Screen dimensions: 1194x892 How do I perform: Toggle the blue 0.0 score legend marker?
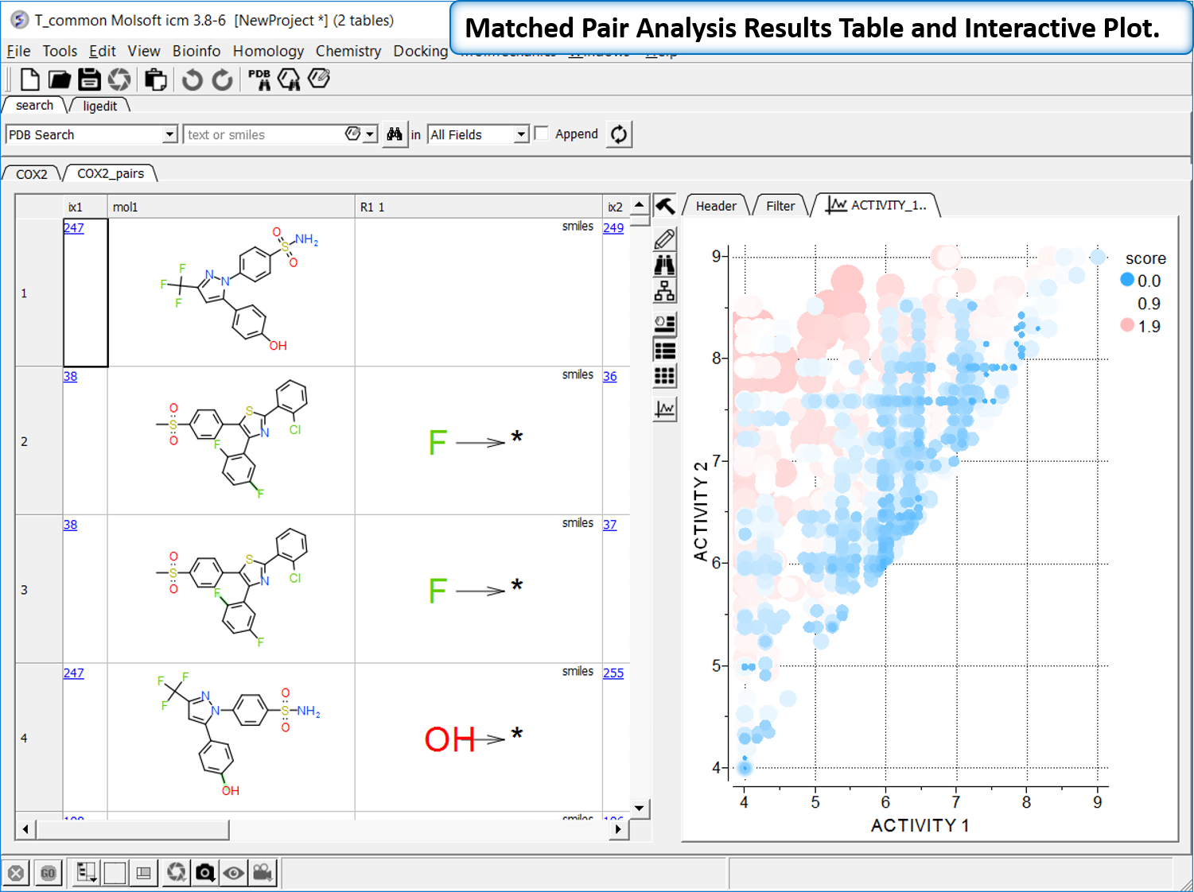click(x=1127, y=280)
